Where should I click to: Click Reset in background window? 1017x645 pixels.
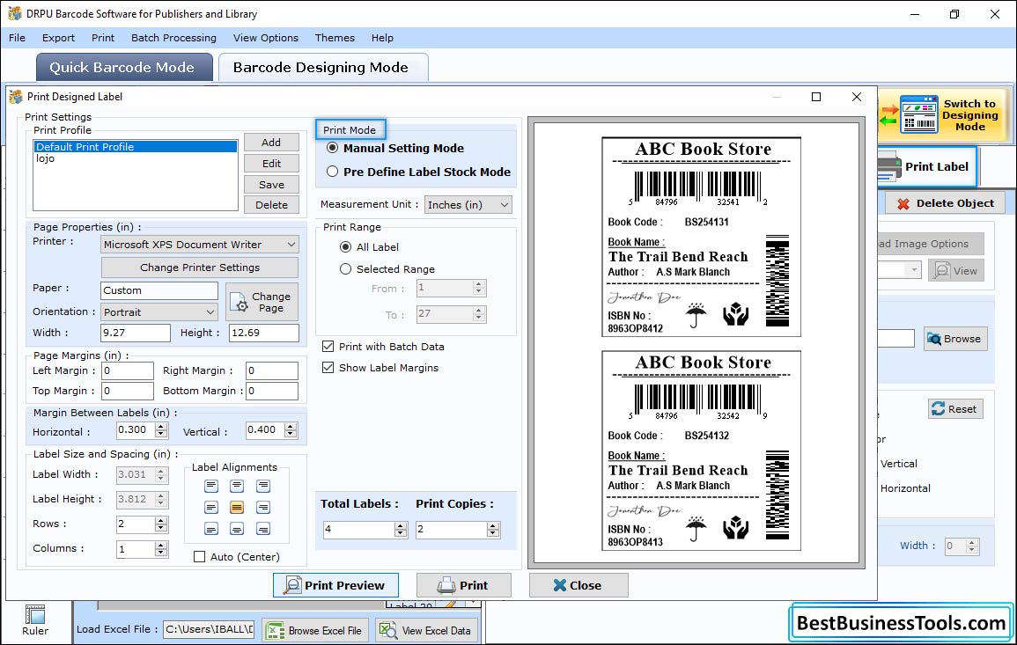click(954, 409)
